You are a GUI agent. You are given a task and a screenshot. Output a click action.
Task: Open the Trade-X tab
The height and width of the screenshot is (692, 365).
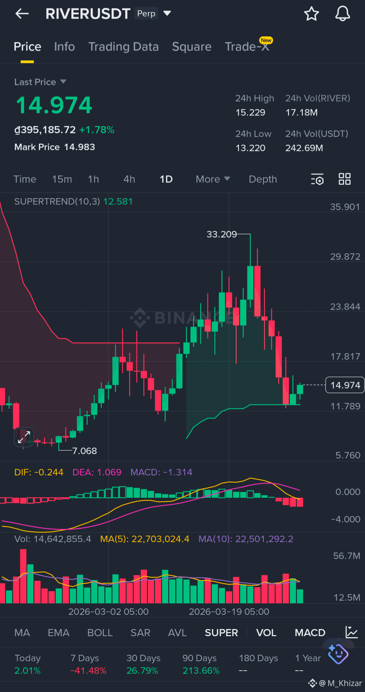coord(247,47)
